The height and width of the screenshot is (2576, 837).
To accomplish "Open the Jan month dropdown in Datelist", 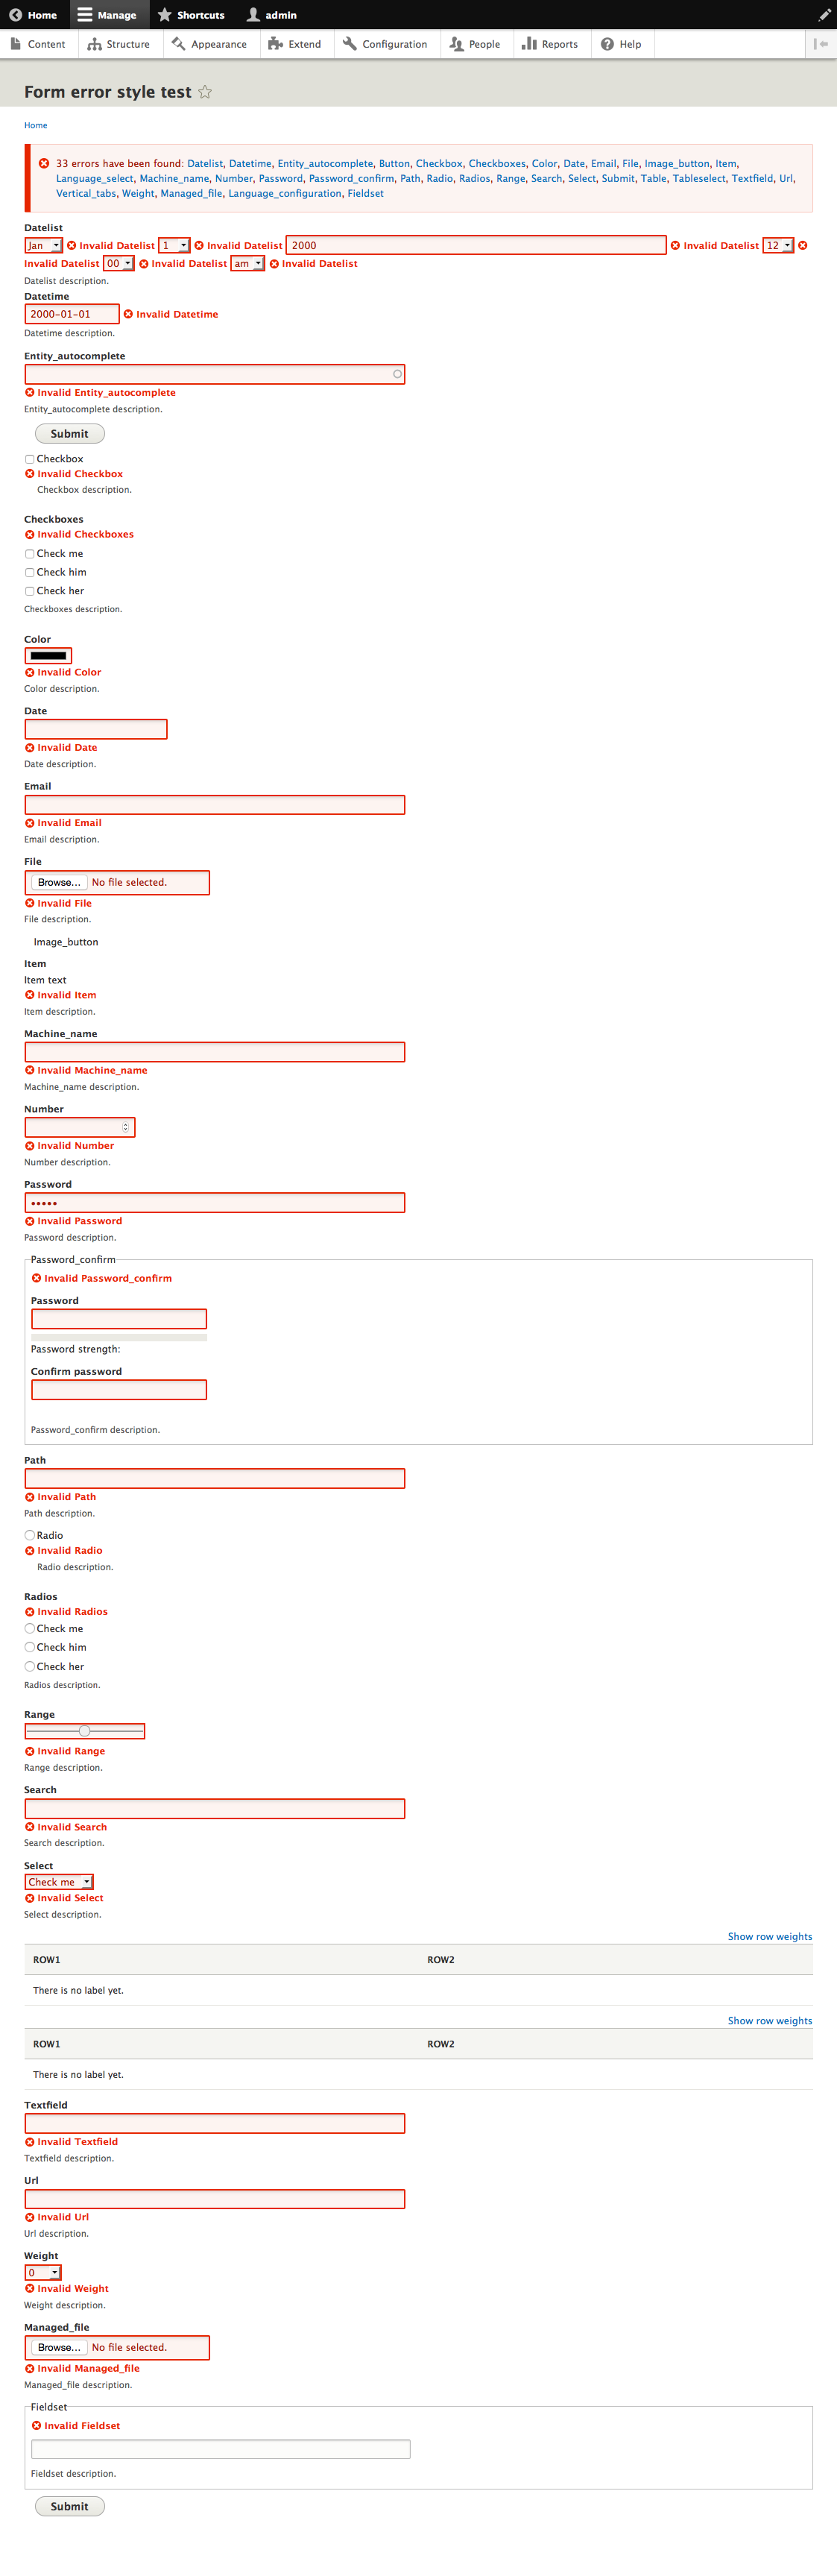I will click(x=43, y=245).
